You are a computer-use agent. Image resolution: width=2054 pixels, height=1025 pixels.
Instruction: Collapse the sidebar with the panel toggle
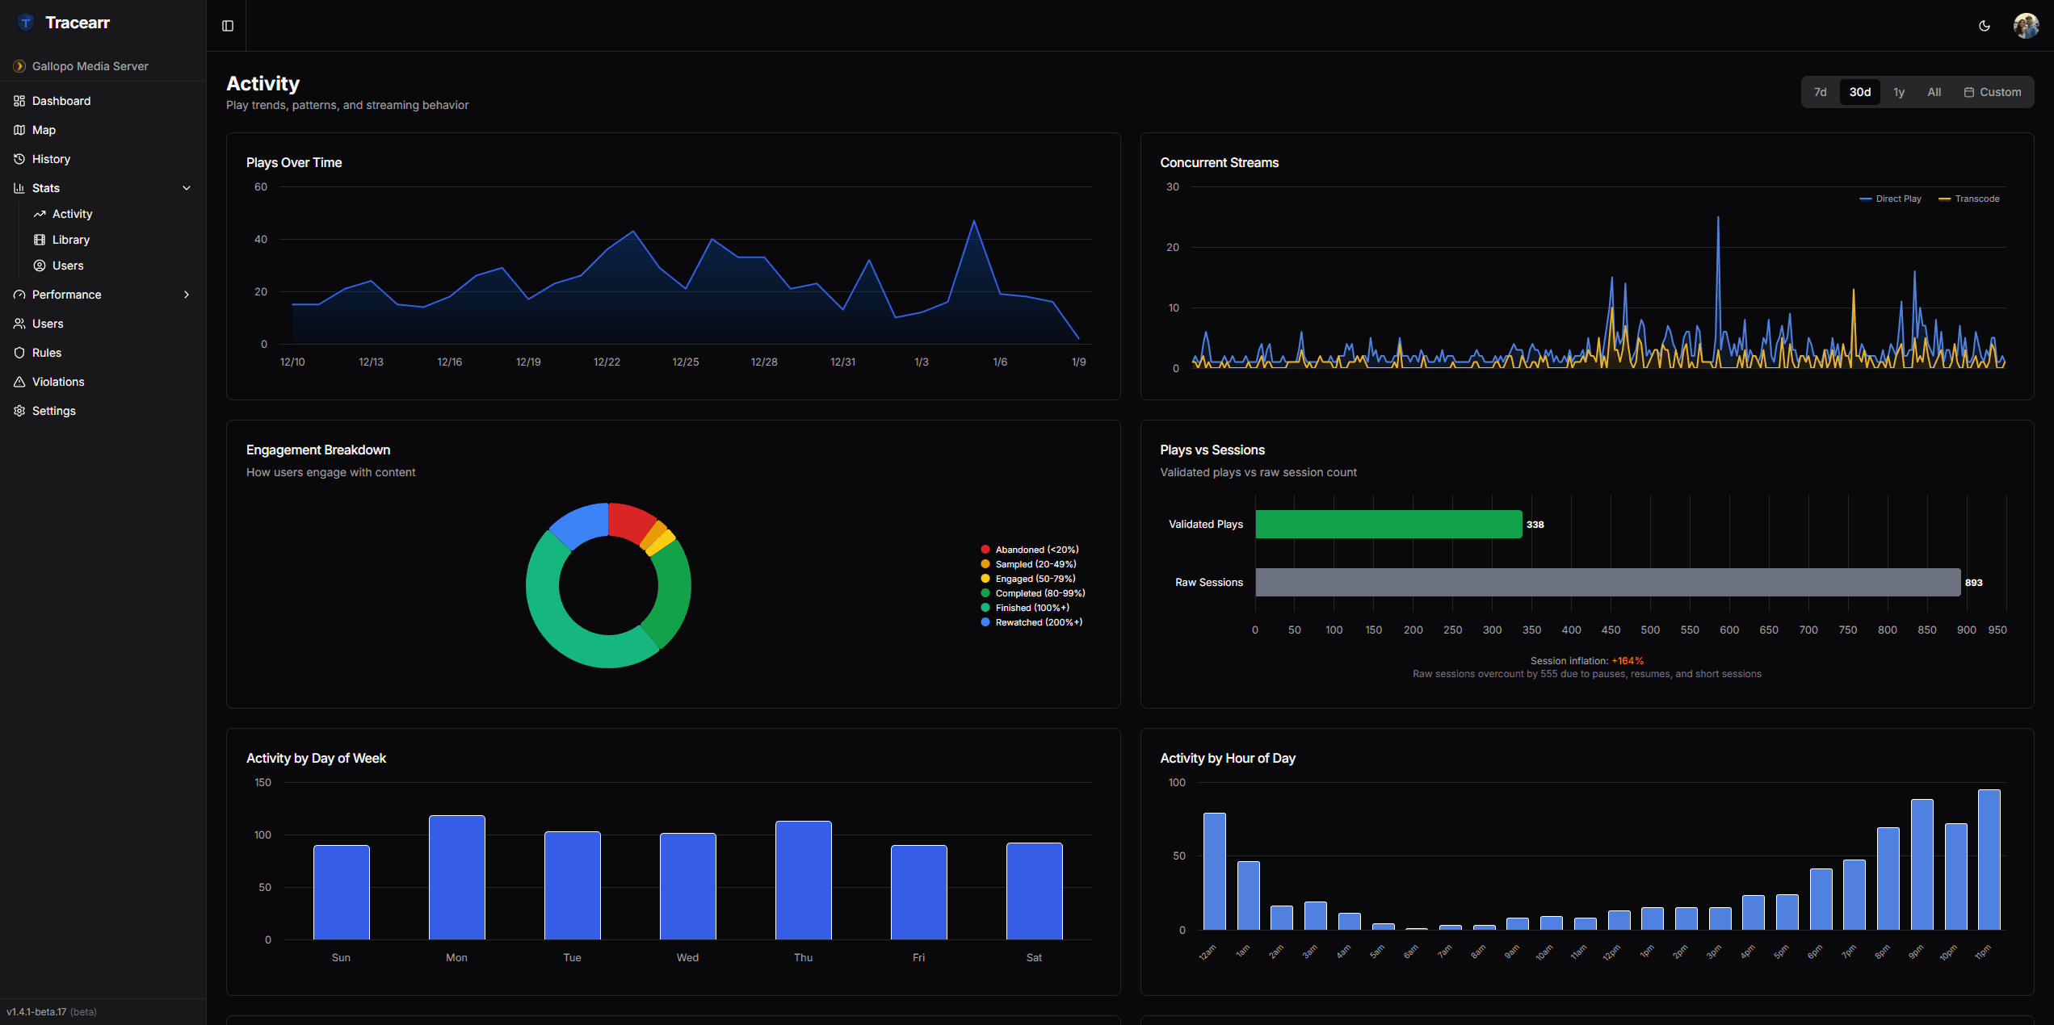click(227, 25)
